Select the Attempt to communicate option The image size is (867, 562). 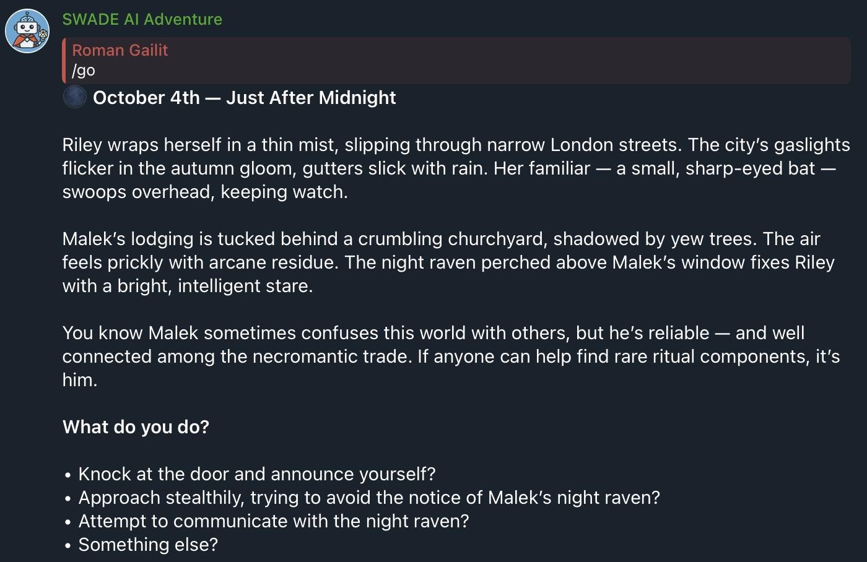(x=274, y=521)
